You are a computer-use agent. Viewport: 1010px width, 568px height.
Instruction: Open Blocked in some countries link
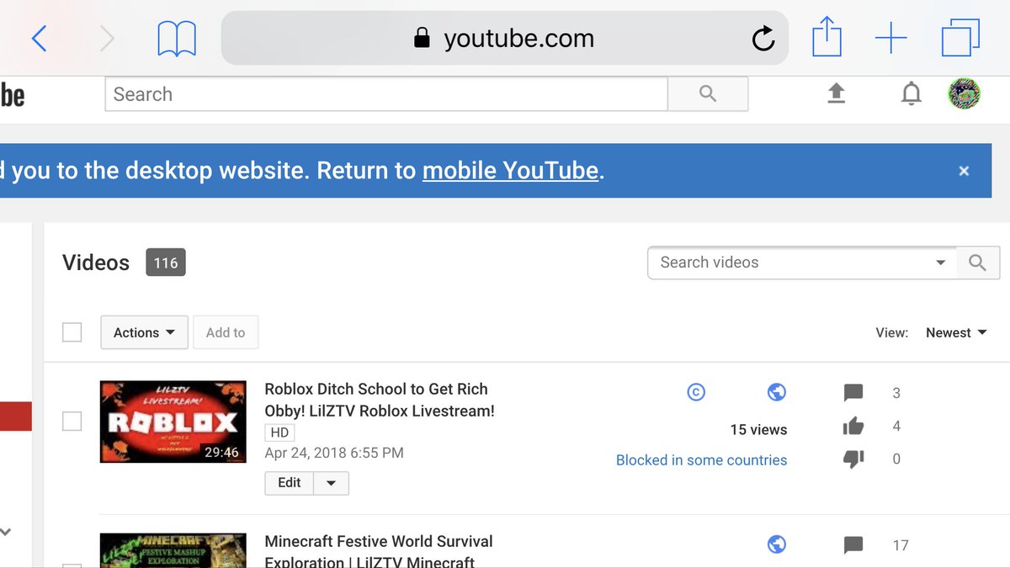click(x=702, y=460)
